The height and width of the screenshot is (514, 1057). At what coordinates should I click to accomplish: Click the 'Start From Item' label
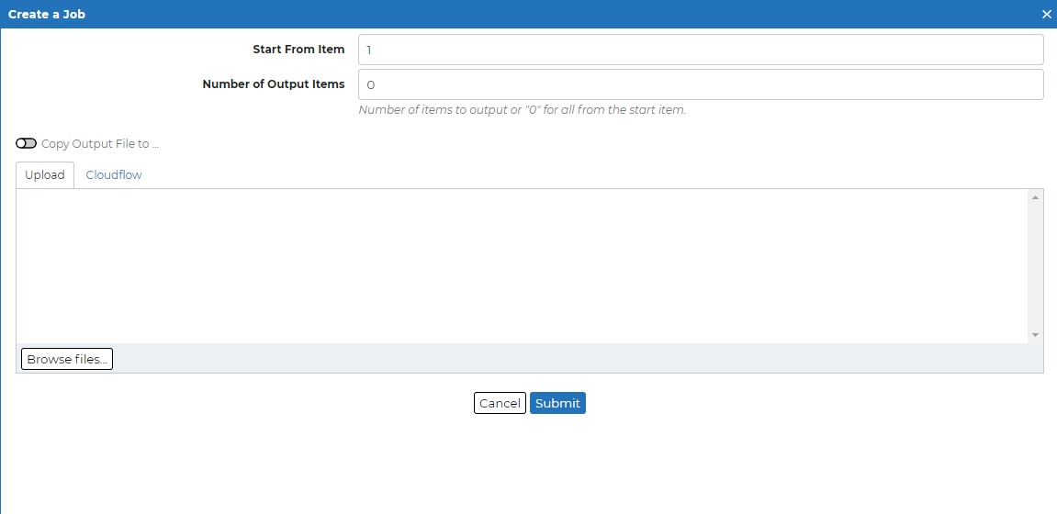pos(298,50)
